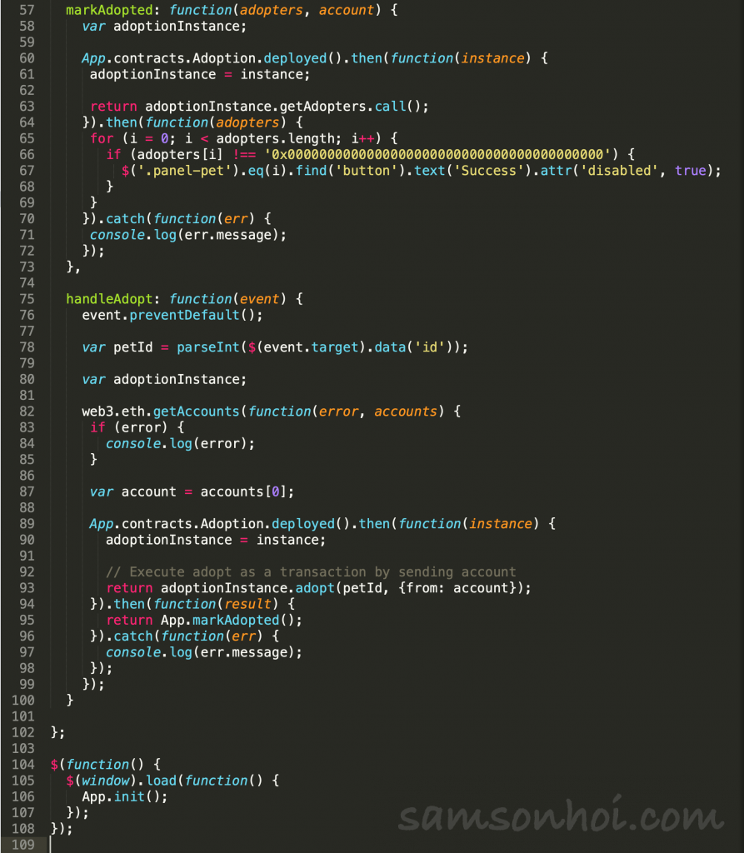Screen dimensions: 744x853
Task: Click 'event.target' on line 78
Action: click(x=311, y=347)
